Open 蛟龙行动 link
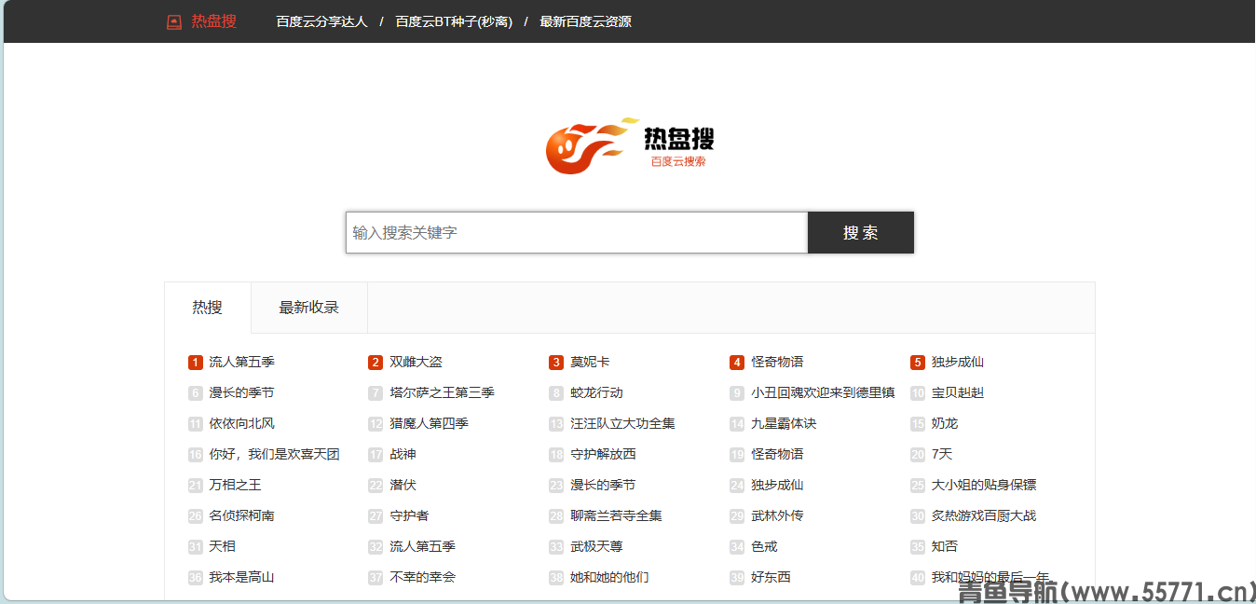The width and height of the screenshot is (1256, 604). 596,392
